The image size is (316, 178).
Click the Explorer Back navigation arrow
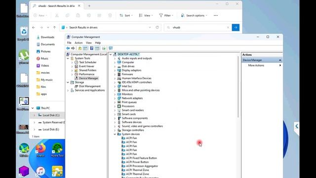[34, 28]
